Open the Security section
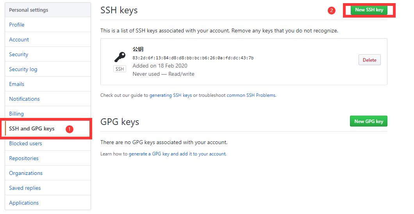Screen dimensions: 414x214 19,54
